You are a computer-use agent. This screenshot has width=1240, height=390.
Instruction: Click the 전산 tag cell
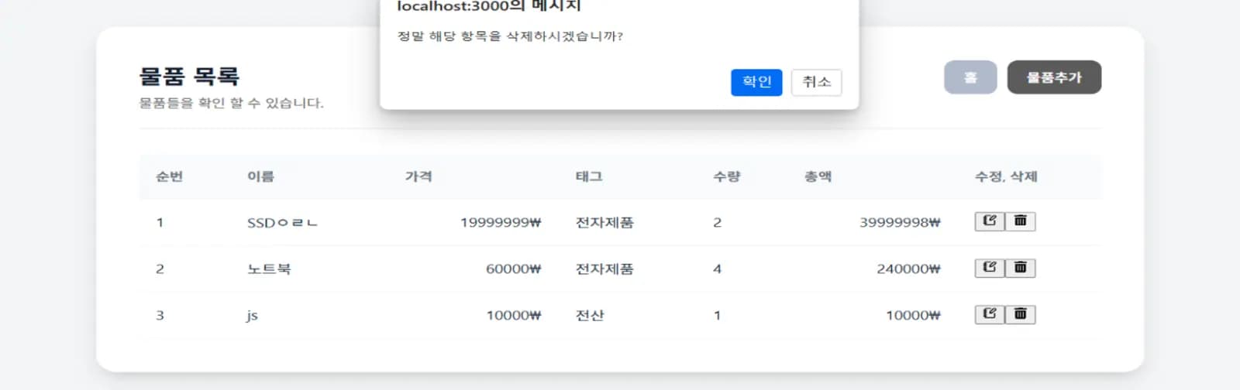point(590,316)
